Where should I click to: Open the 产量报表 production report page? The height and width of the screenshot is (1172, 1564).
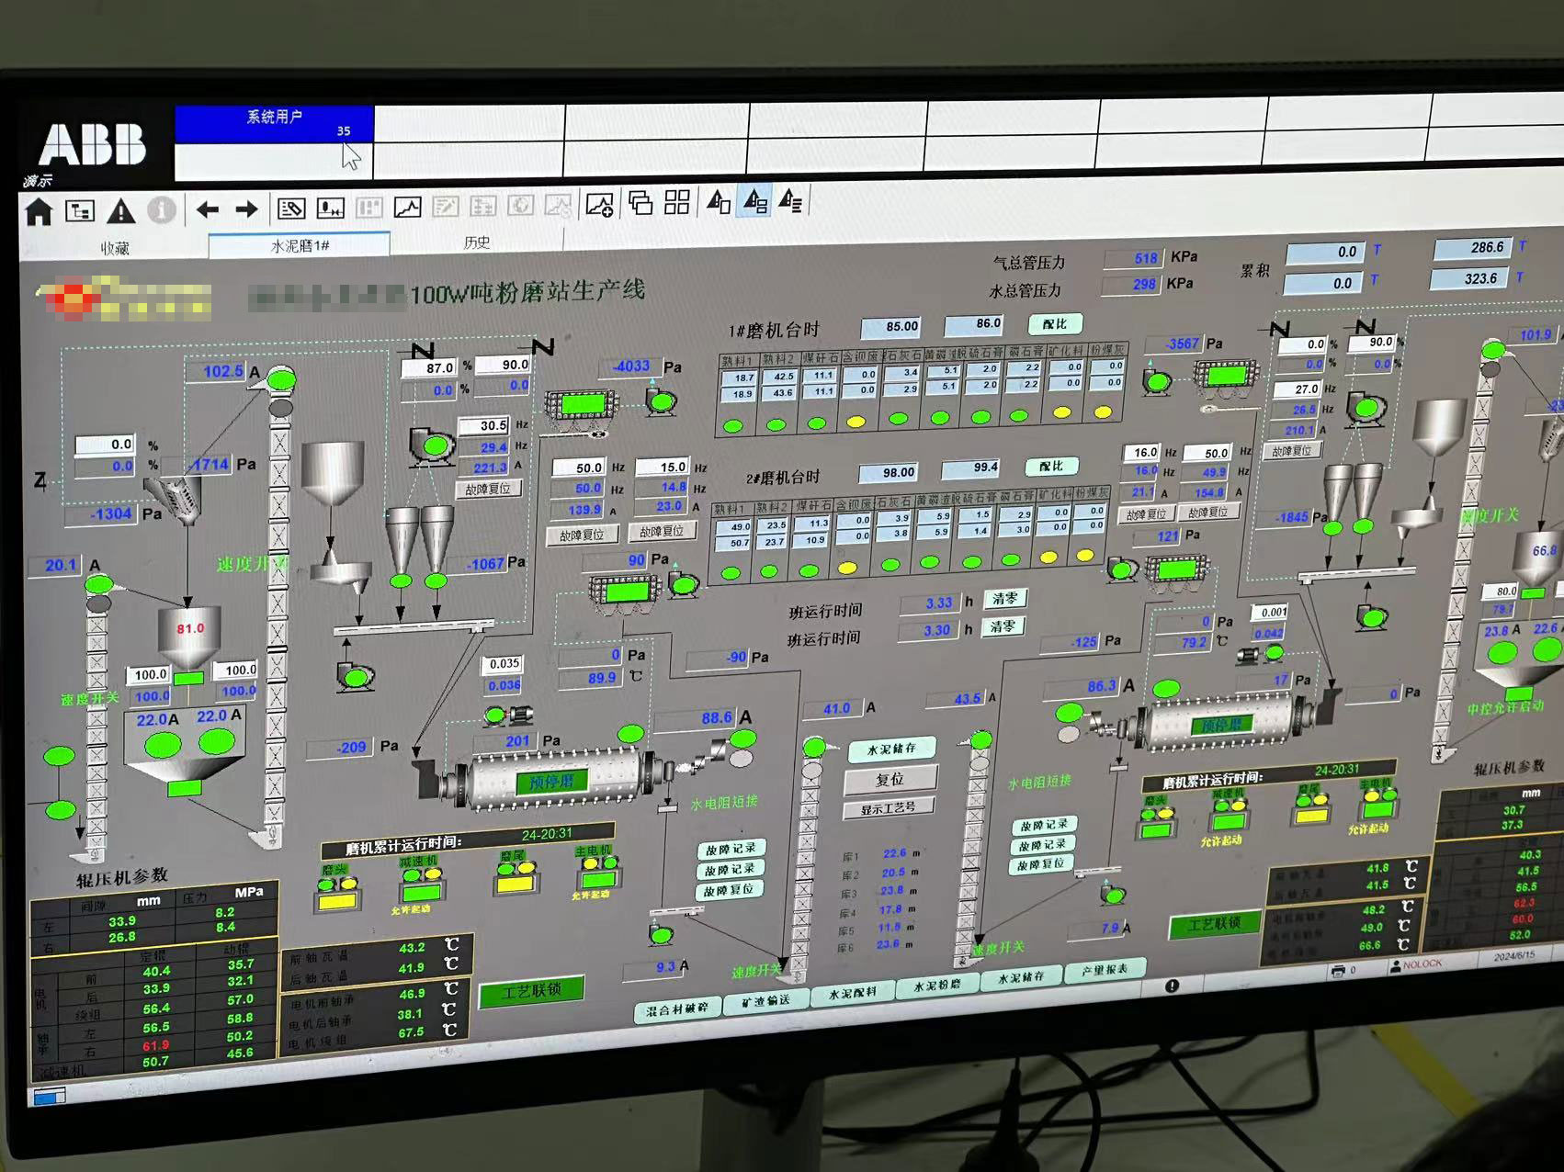coord(1105,971)
